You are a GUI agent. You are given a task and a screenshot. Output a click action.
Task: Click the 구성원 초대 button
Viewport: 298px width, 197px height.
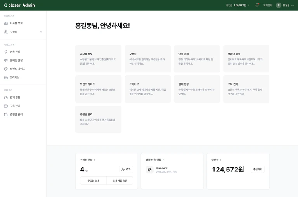93,180
